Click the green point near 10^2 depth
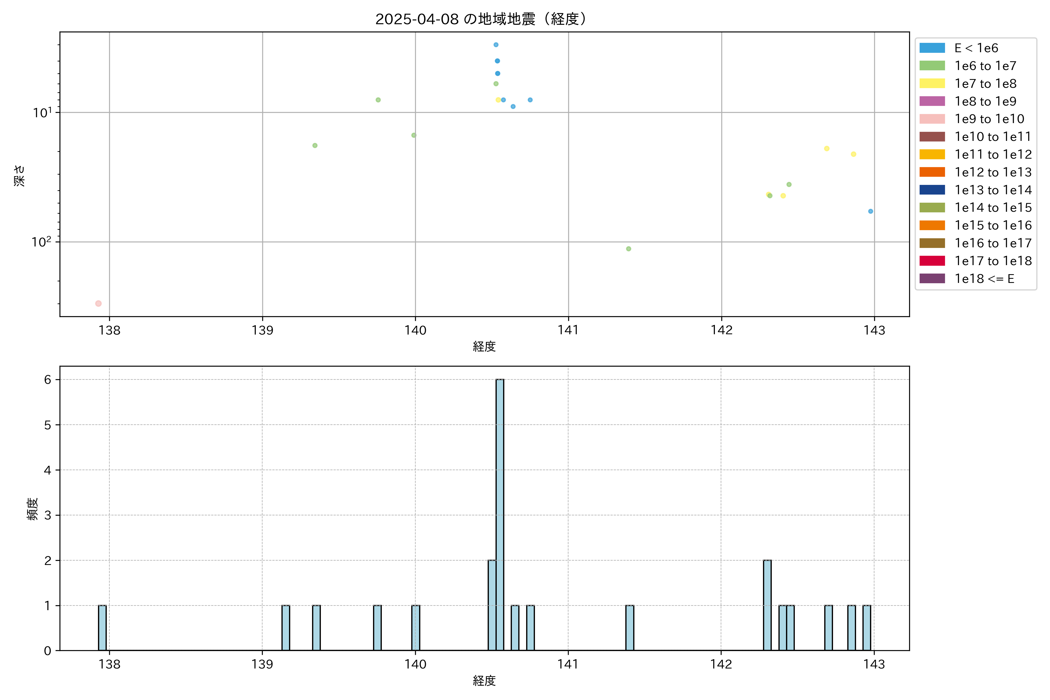This screenshot has height=700, width=1050. pyautogui.click(x=629, y=249)
